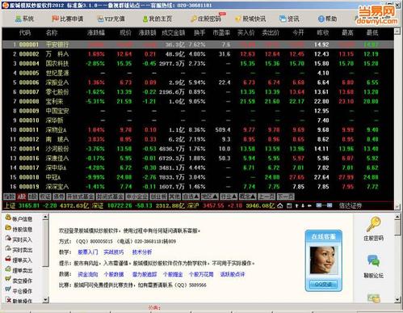Image resolution: width=403 pixels, height=313 pixels.
Task: Select 卖空操作 in the trade sidebar
Action: click(19, 281)
